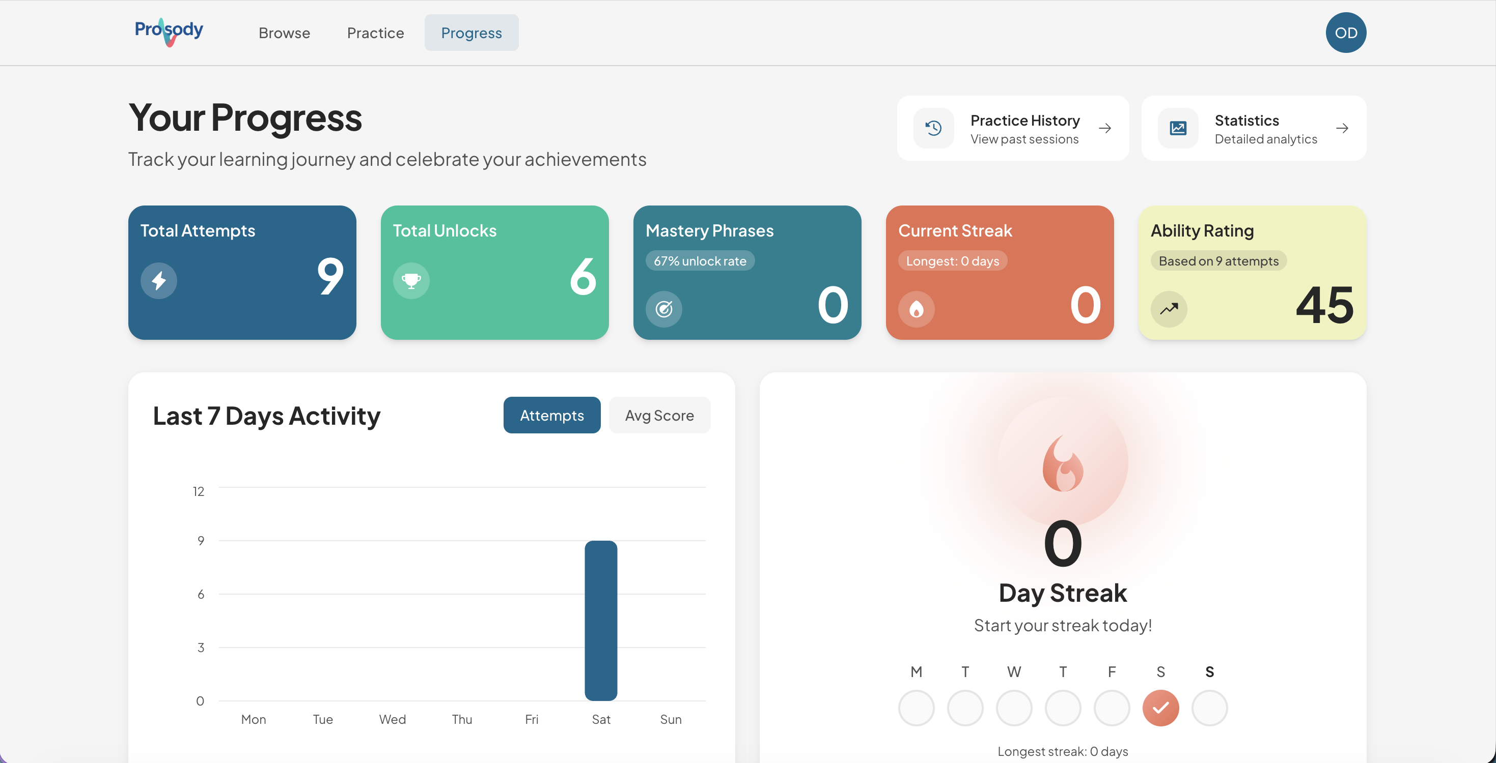The image size is (1496, 763).
Task: Click the empty Sunday streak circle
Action: pyautogui.click(x=1209, y=708)
